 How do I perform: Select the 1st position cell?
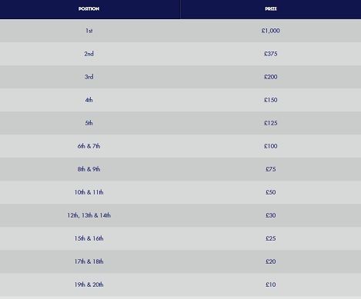pos(89,31)
